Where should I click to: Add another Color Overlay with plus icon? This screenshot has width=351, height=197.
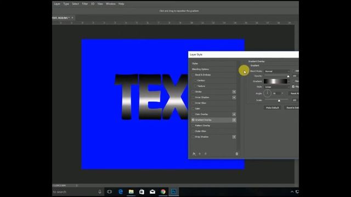coord(234,114)
